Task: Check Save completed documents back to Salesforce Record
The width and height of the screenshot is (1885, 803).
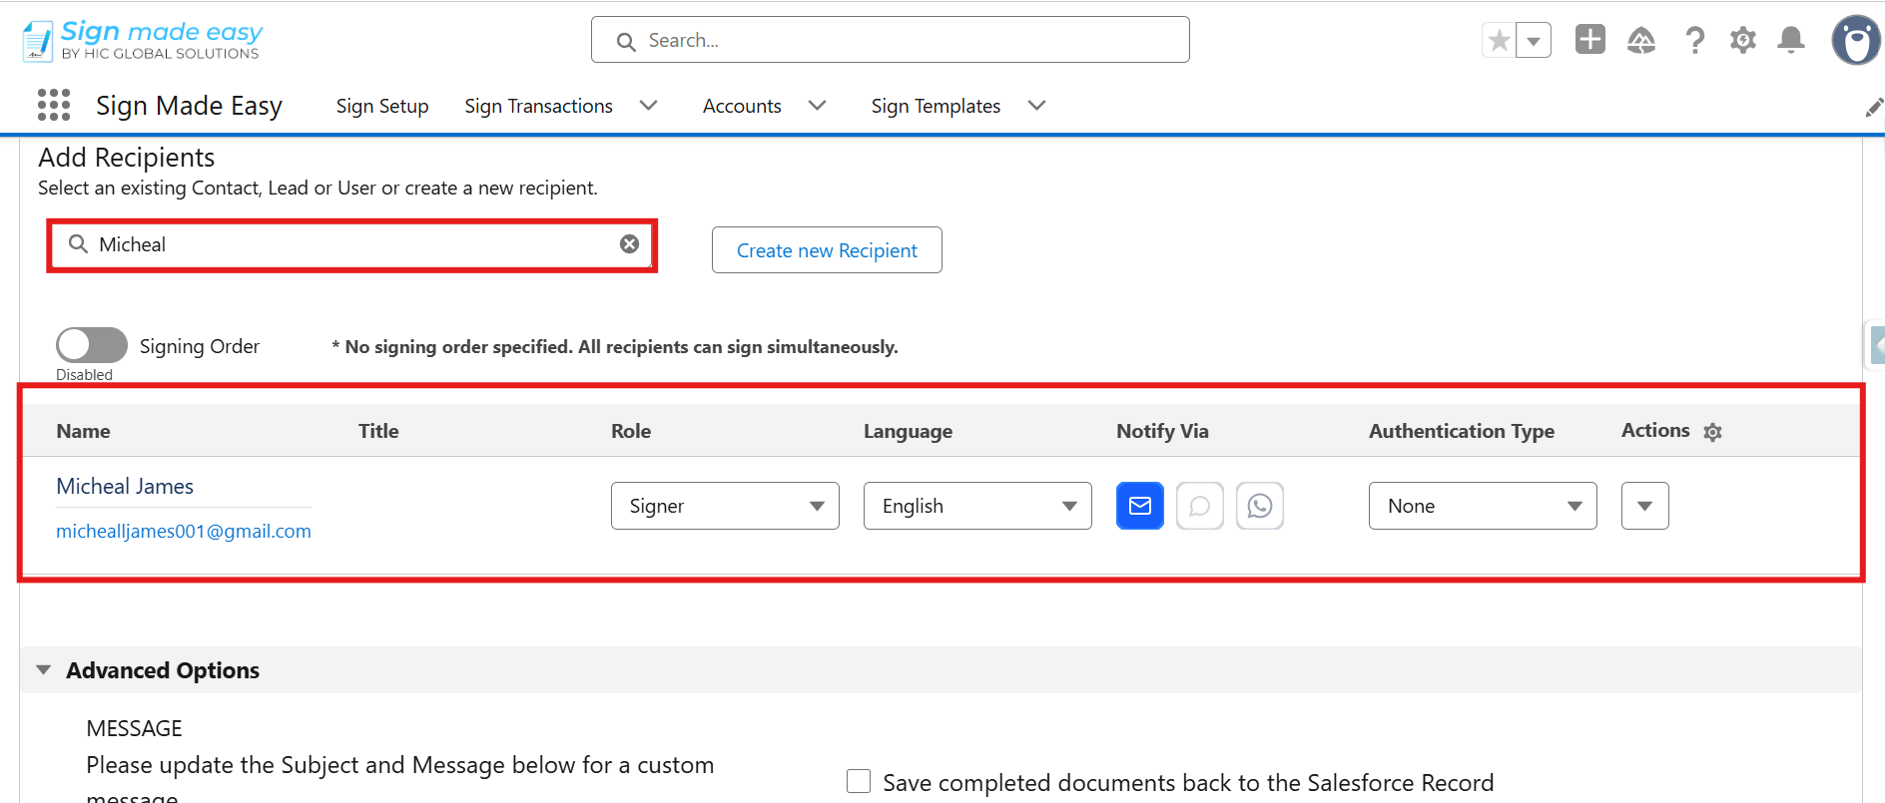Action: point(859,781)
